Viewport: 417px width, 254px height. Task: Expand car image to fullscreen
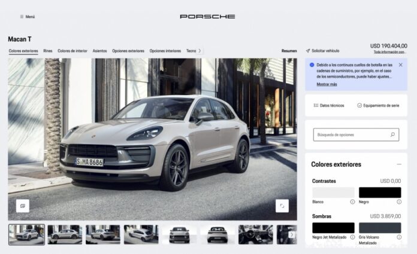click(282, 206)
